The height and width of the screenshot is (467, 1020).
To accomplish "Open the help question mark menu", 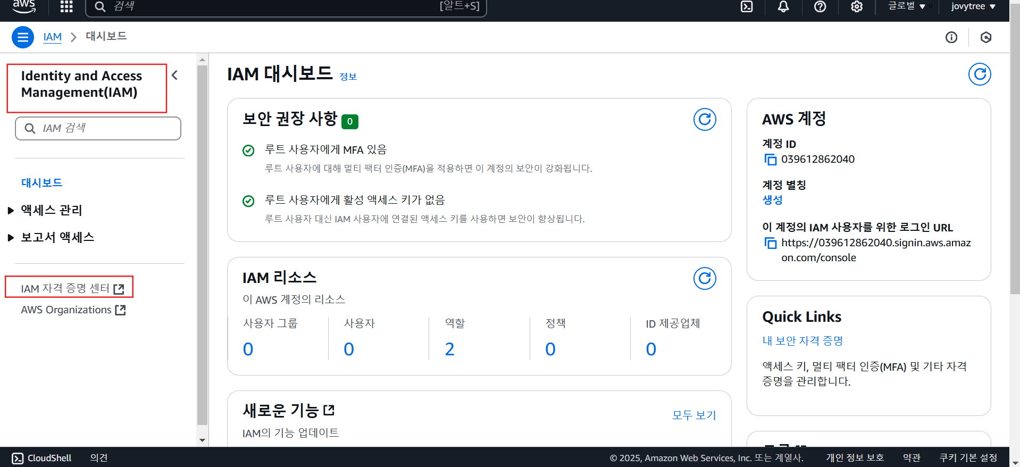I will coord(820,6).
